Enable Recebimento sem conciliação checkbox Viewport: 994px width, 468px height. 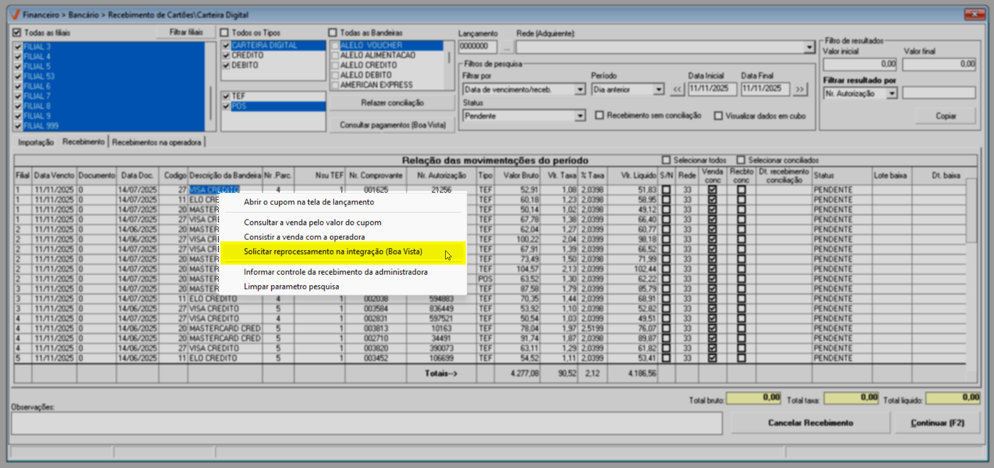600,115
